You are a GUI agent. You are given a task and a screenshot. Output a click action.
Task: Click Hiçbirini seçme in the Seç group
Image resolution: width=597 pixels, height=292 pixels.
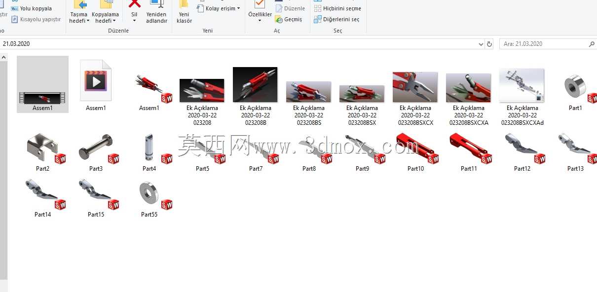tap(337, 8)
